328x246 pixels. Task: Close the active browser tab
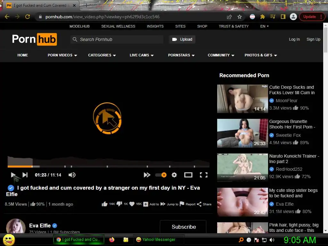click(74, 5)
